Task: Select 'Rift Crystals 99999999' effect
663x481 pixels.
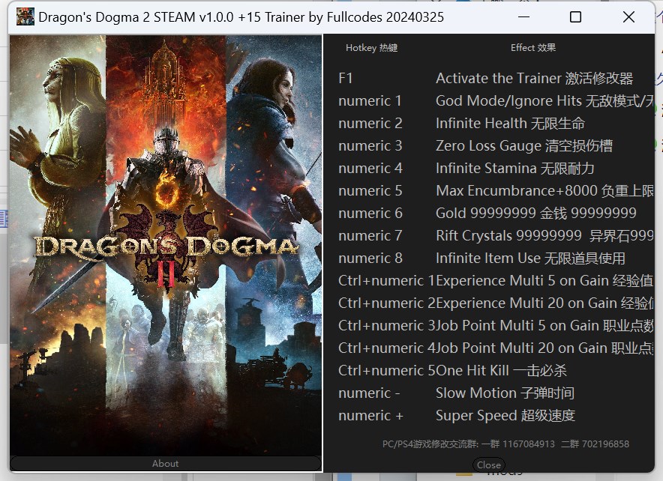Action: coord(544,236)
